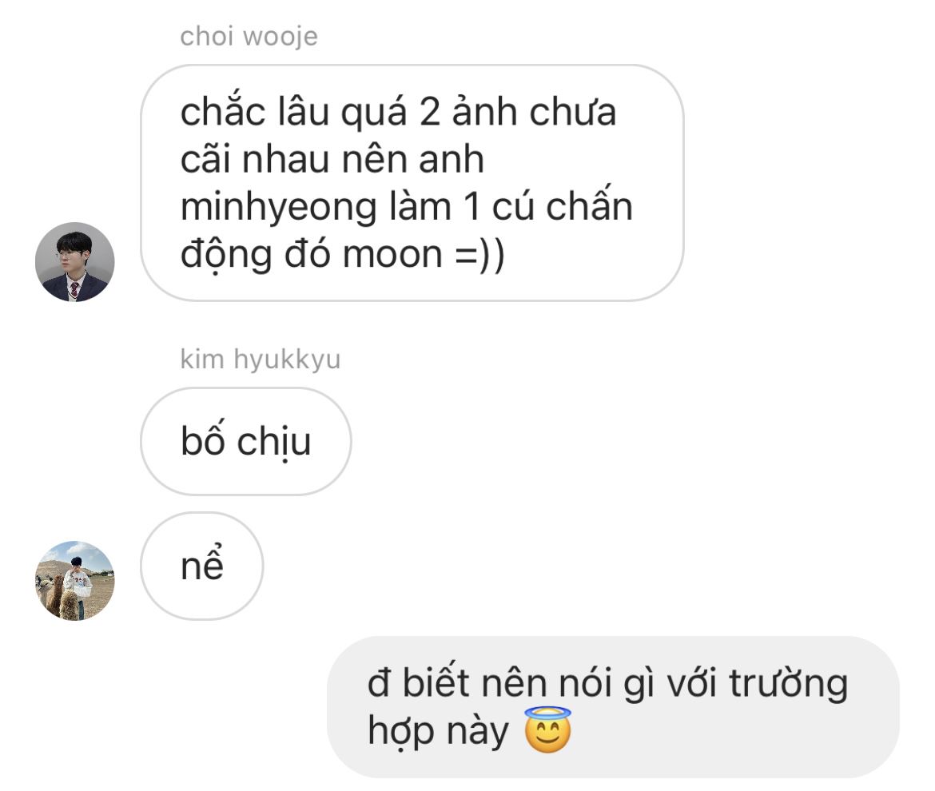This screenshot has height=791, width=935.
Task: Click the 'choi wooje' sender name
Action: pos(249,37)
